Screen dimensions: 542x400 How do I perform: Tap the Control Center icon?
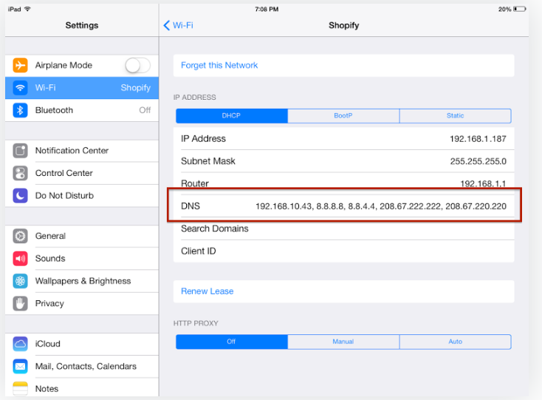pos(20,173)
